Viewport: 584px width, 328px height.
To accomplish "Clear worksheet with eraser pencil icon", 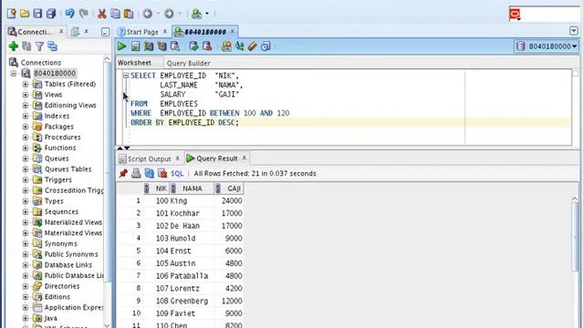I will coord(253,46).
